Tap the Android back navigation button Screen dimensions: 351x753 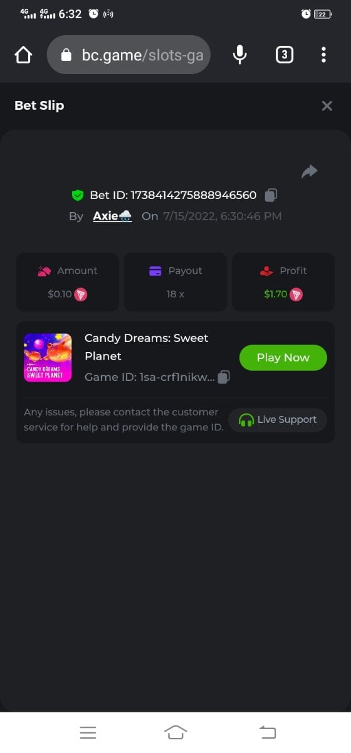(x=267, y=732)
